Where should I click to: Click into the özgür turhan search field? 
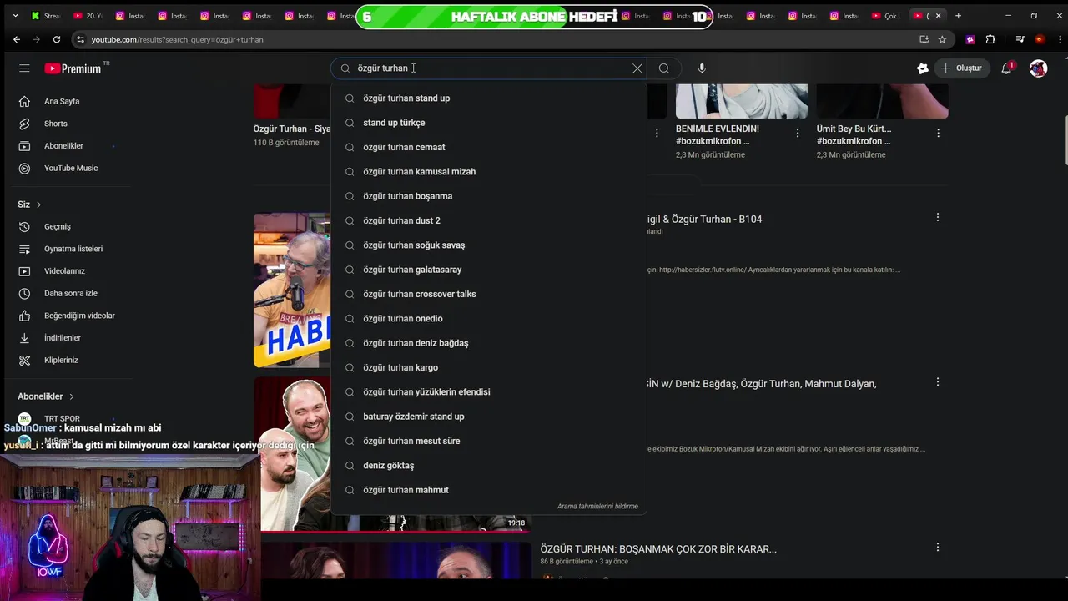point(488,68)
